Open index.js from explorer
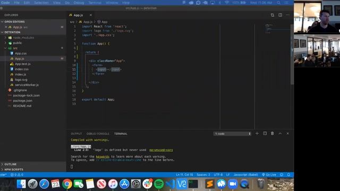 [x=20, y=74]
